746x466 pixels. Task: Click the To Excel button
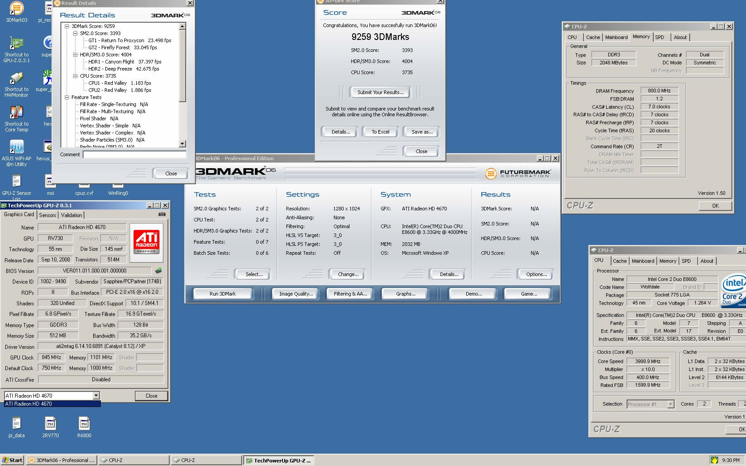[380, 132]
